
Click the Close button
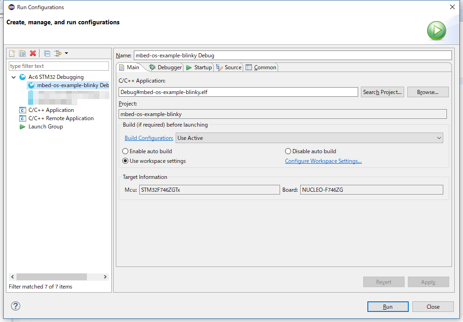(x=433, y=307)
